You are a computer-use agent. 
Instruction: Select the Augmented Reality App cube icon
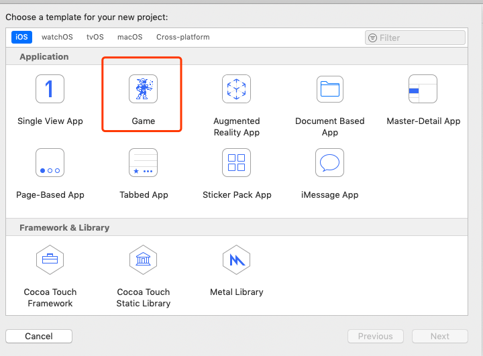(x=236, y=89)
